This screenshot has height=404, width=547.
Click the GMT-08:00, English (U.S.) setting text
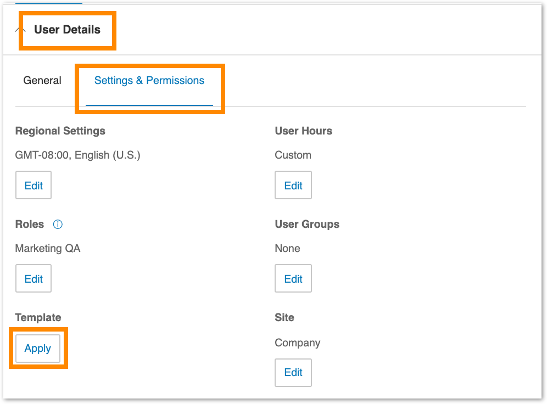[x=79, y=155]
